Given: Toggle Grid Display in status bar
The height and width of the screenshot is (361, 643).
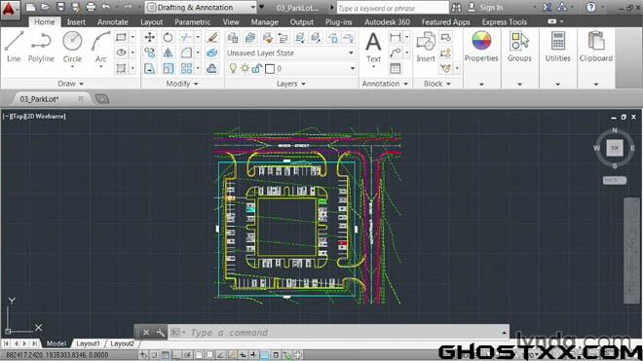Looking at the screenshot, I should 166,355.
